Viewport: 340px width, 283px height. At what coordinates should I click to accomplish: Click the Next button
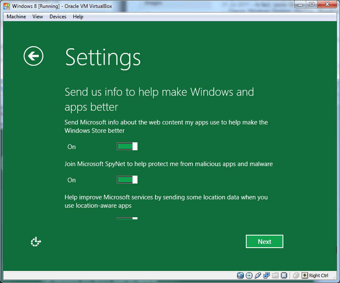264,241
